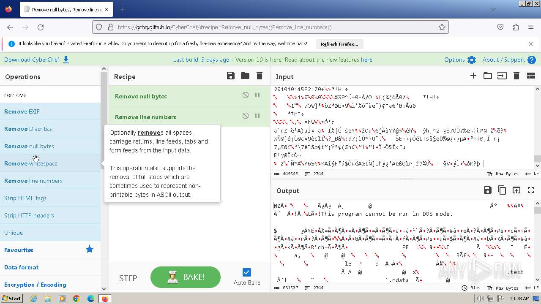Click the 10:38 AM taskbar clock
Viewport: 541px width, 304px height.
pyautogui.click(x=520, y=299)
